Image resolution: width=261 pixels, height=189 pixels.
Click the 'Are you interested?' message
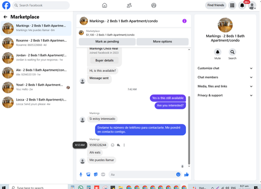pos(170,105)
